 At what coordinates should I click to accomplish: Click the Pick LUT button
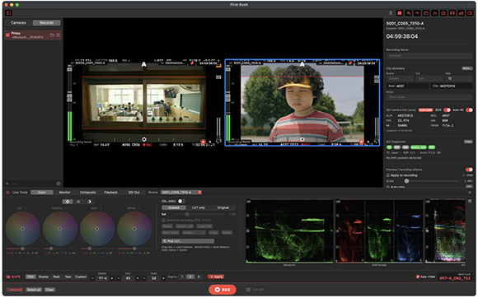coord(188,241)
